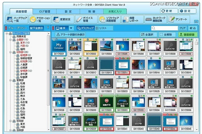Collapse group tree panel arrow
Screen dimensions: 202x134
pyautogui.click(x=48, y=27)
